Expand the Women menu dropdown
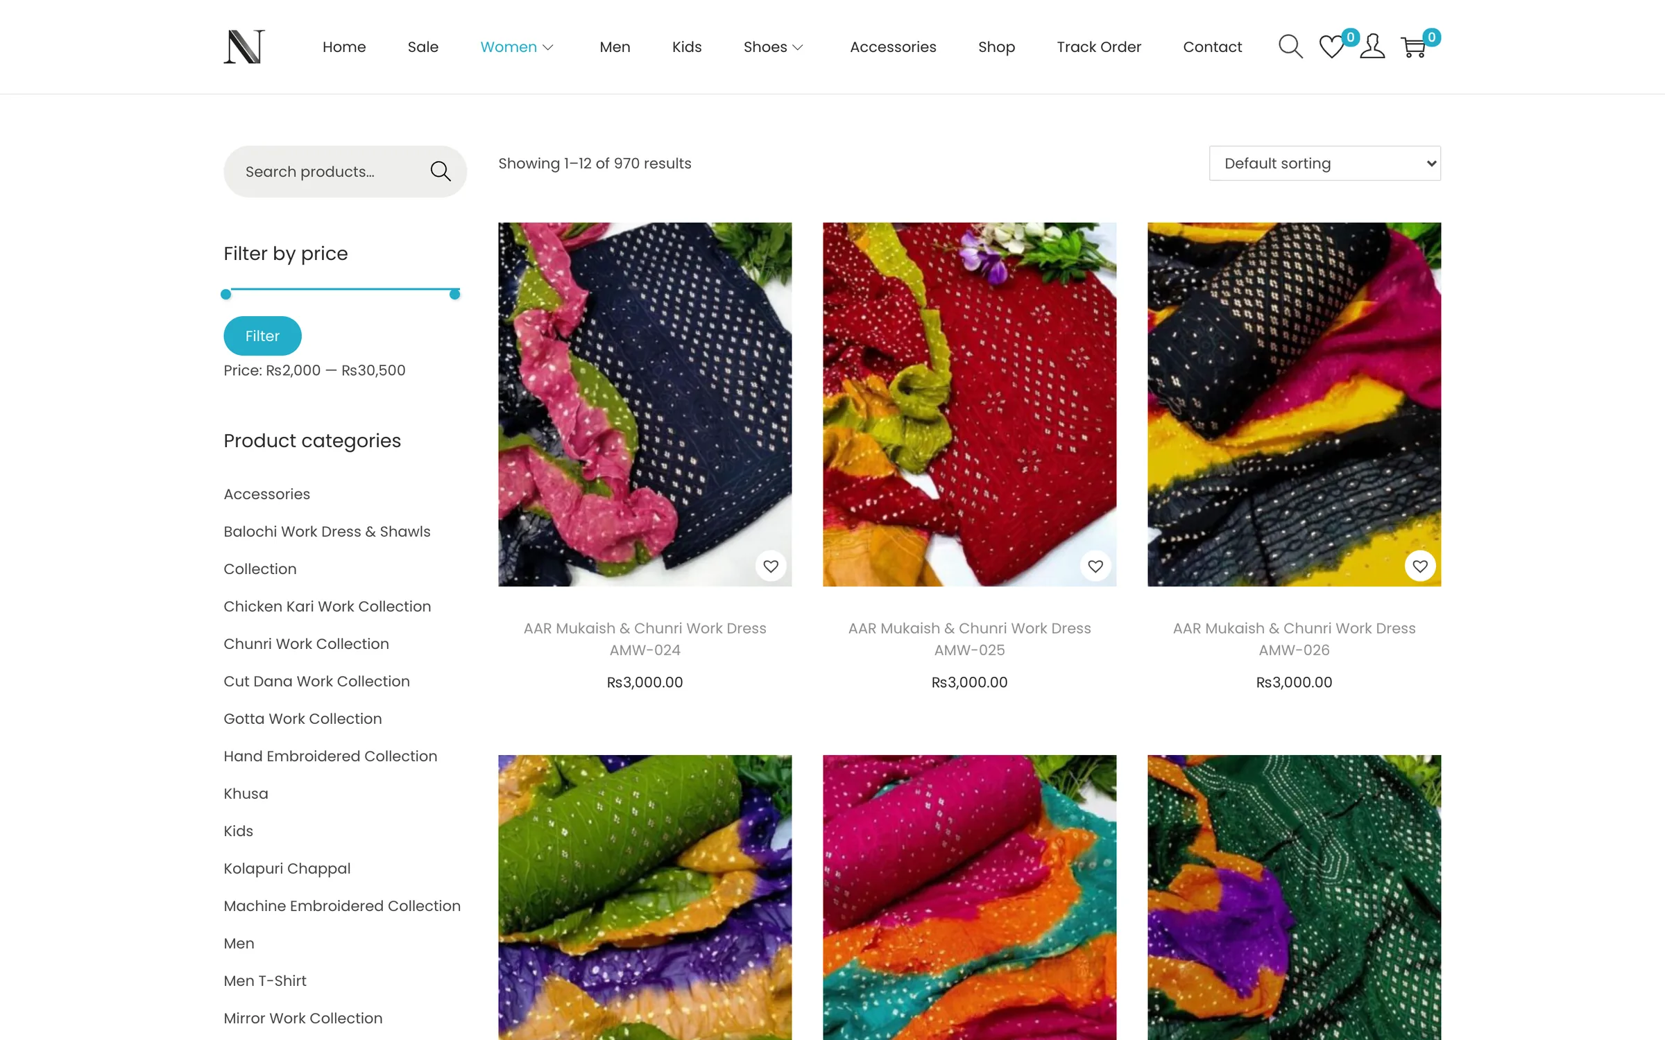 pyautogui.click(x=517, y=47)
